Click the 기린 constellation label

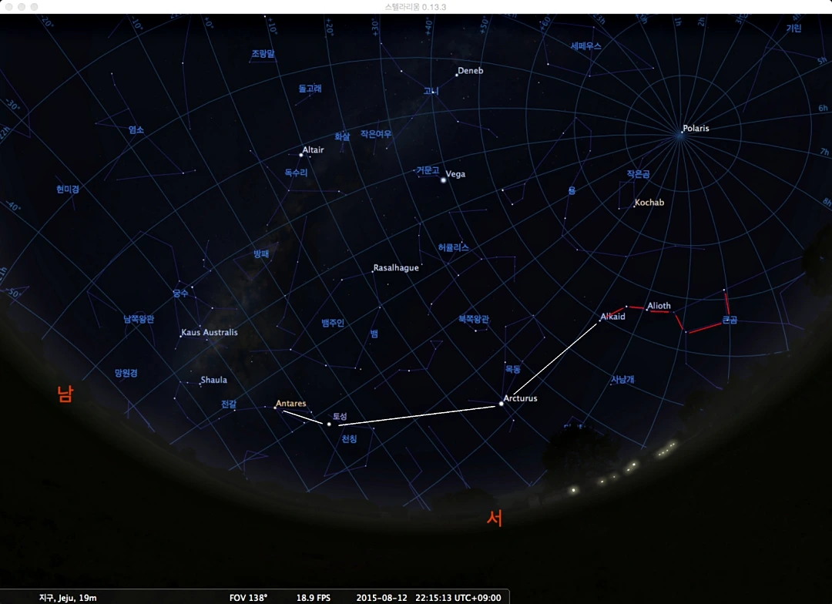[x=793, y=29]
